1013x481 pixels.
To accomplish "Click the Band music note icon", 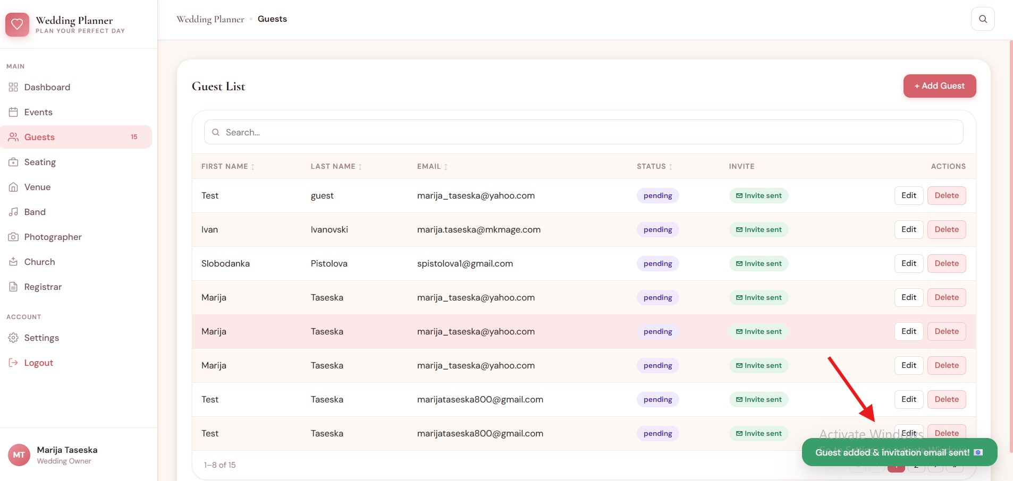I will pyautogui.click(x=13, y=212).
